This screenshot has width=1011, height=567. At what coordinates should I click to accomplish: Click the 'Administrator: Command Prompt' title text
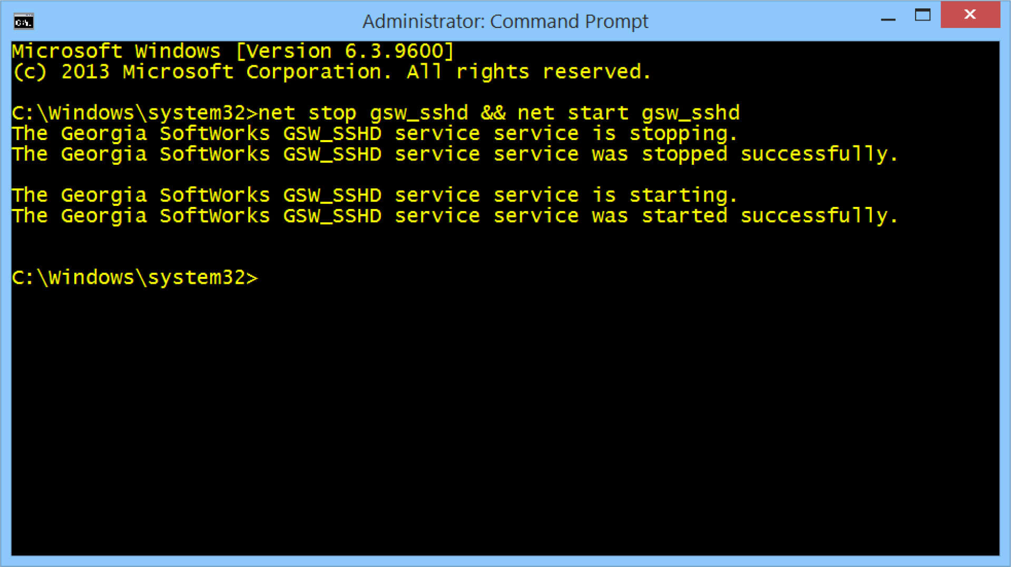pyautogui.click(x=505, y=22)
